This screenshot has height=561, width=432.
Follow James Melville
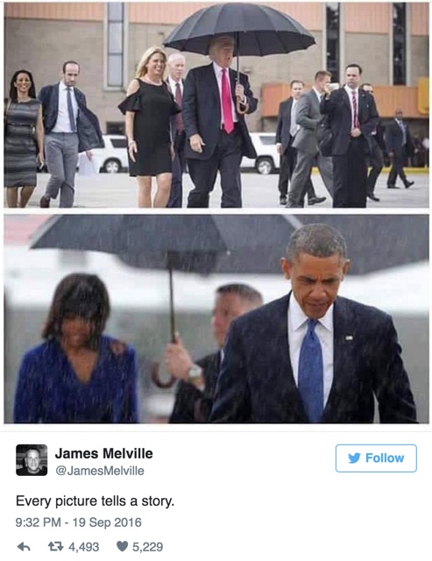coord(376,458)
